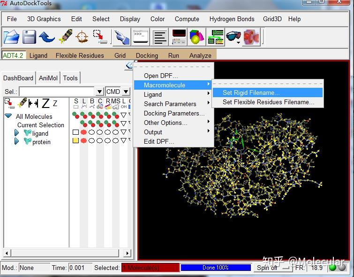Toggle the B sticks circle for ligand

coord(91,132)
